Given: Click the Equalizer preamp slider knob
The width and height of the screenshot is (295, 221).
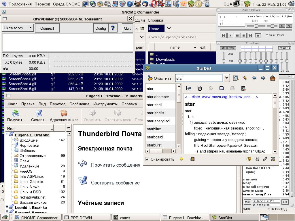Looking at the screenshot, I should (224, 61).
